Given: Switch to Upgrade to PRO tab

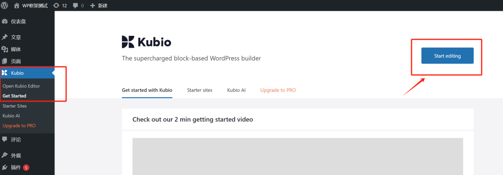Looking at the screenshot, I should click(278, 90).
